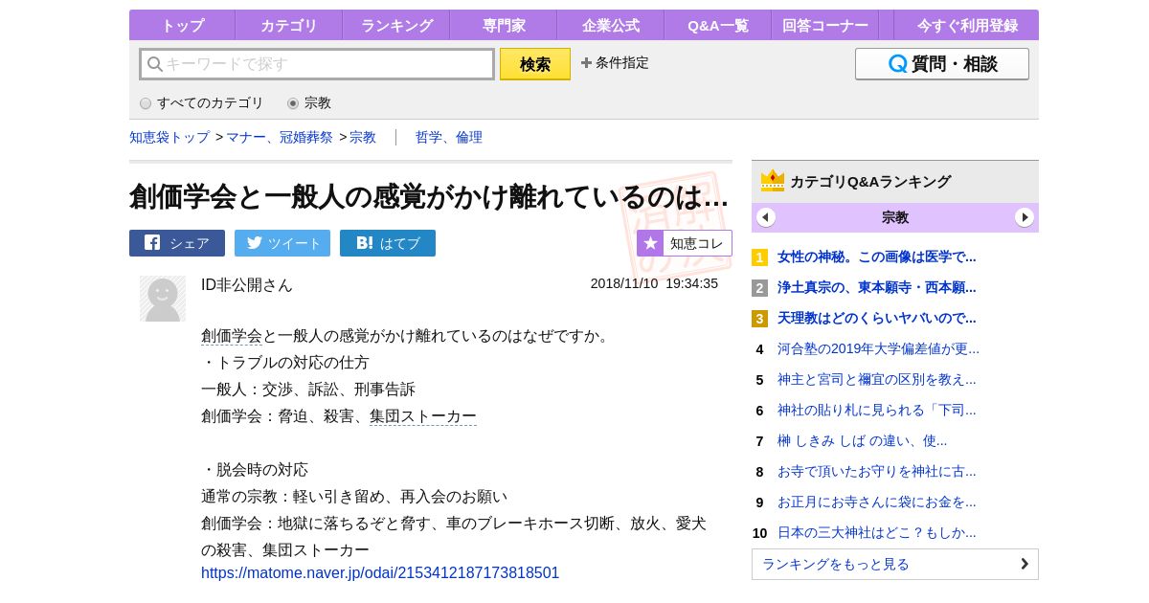This screenshot has height=603, width=1149.
Task: Open the カテゴリ tab
Action: coord(288,26)
